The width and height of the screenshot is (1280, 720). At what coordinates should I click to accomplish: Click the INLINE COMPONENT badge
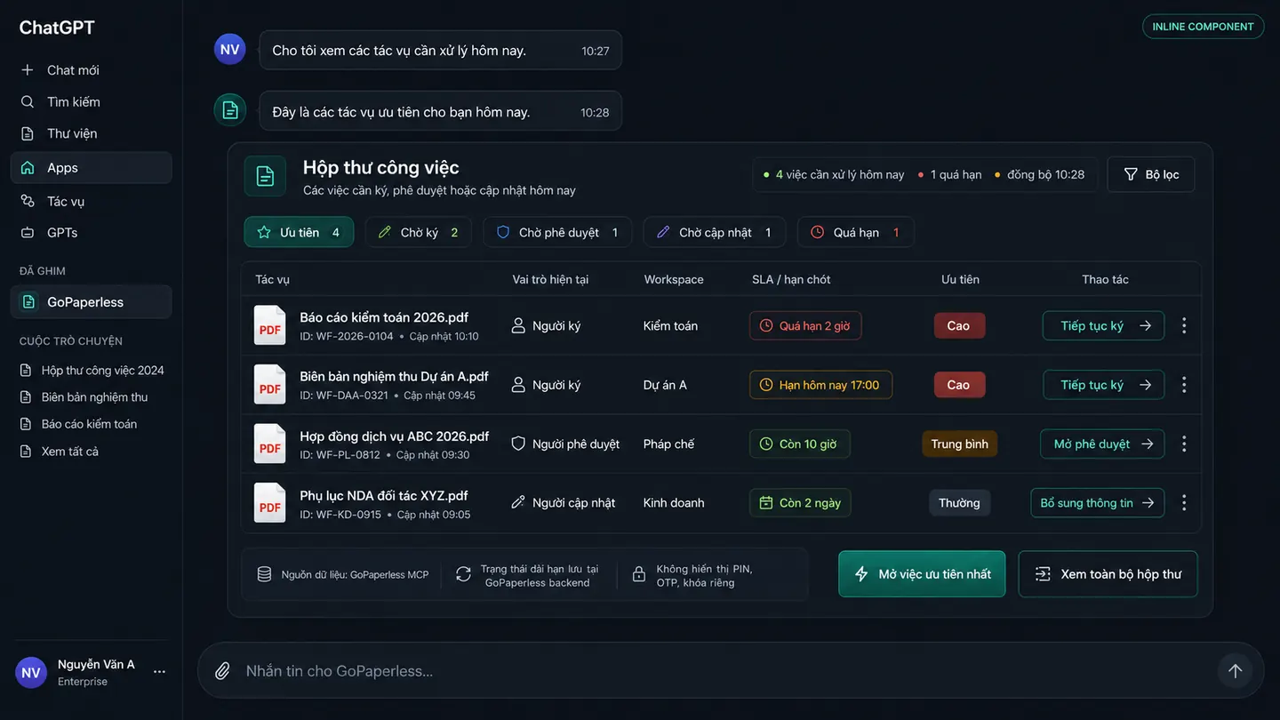pyautogui.click(x=1203, y=27)
